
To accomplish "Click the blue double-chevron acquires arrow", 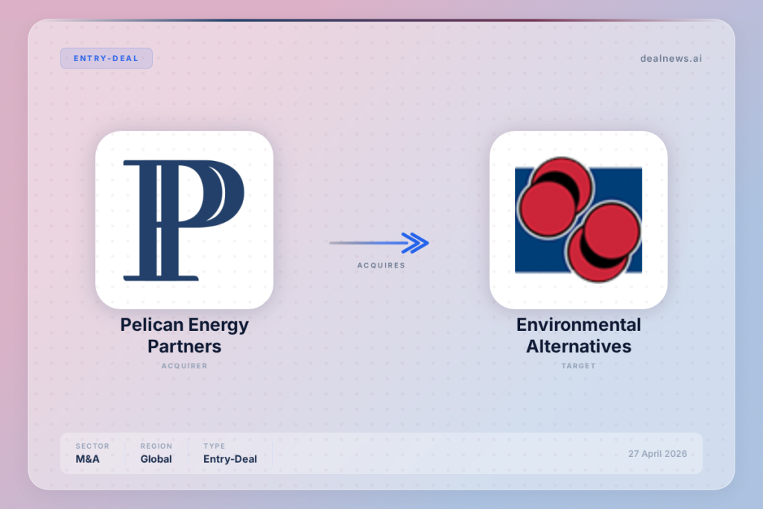I will (414, 242).
